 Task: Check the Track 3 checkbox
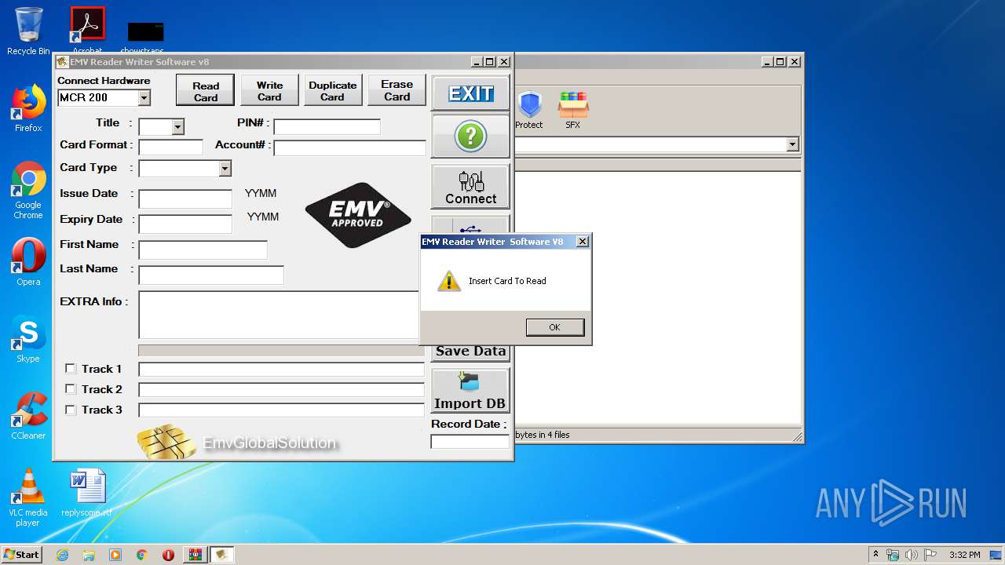pyautogui.click(x=71, y=410)
